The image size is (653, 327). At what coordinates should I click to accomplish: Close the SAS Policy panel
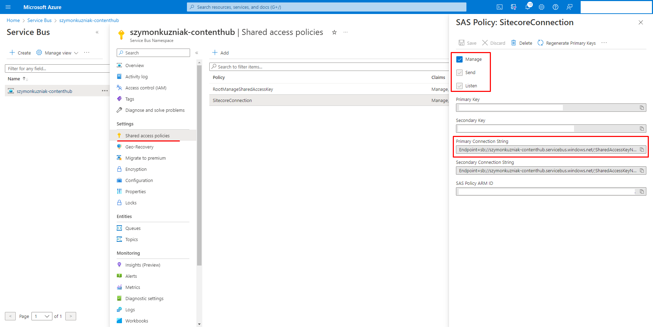point(641,22)
